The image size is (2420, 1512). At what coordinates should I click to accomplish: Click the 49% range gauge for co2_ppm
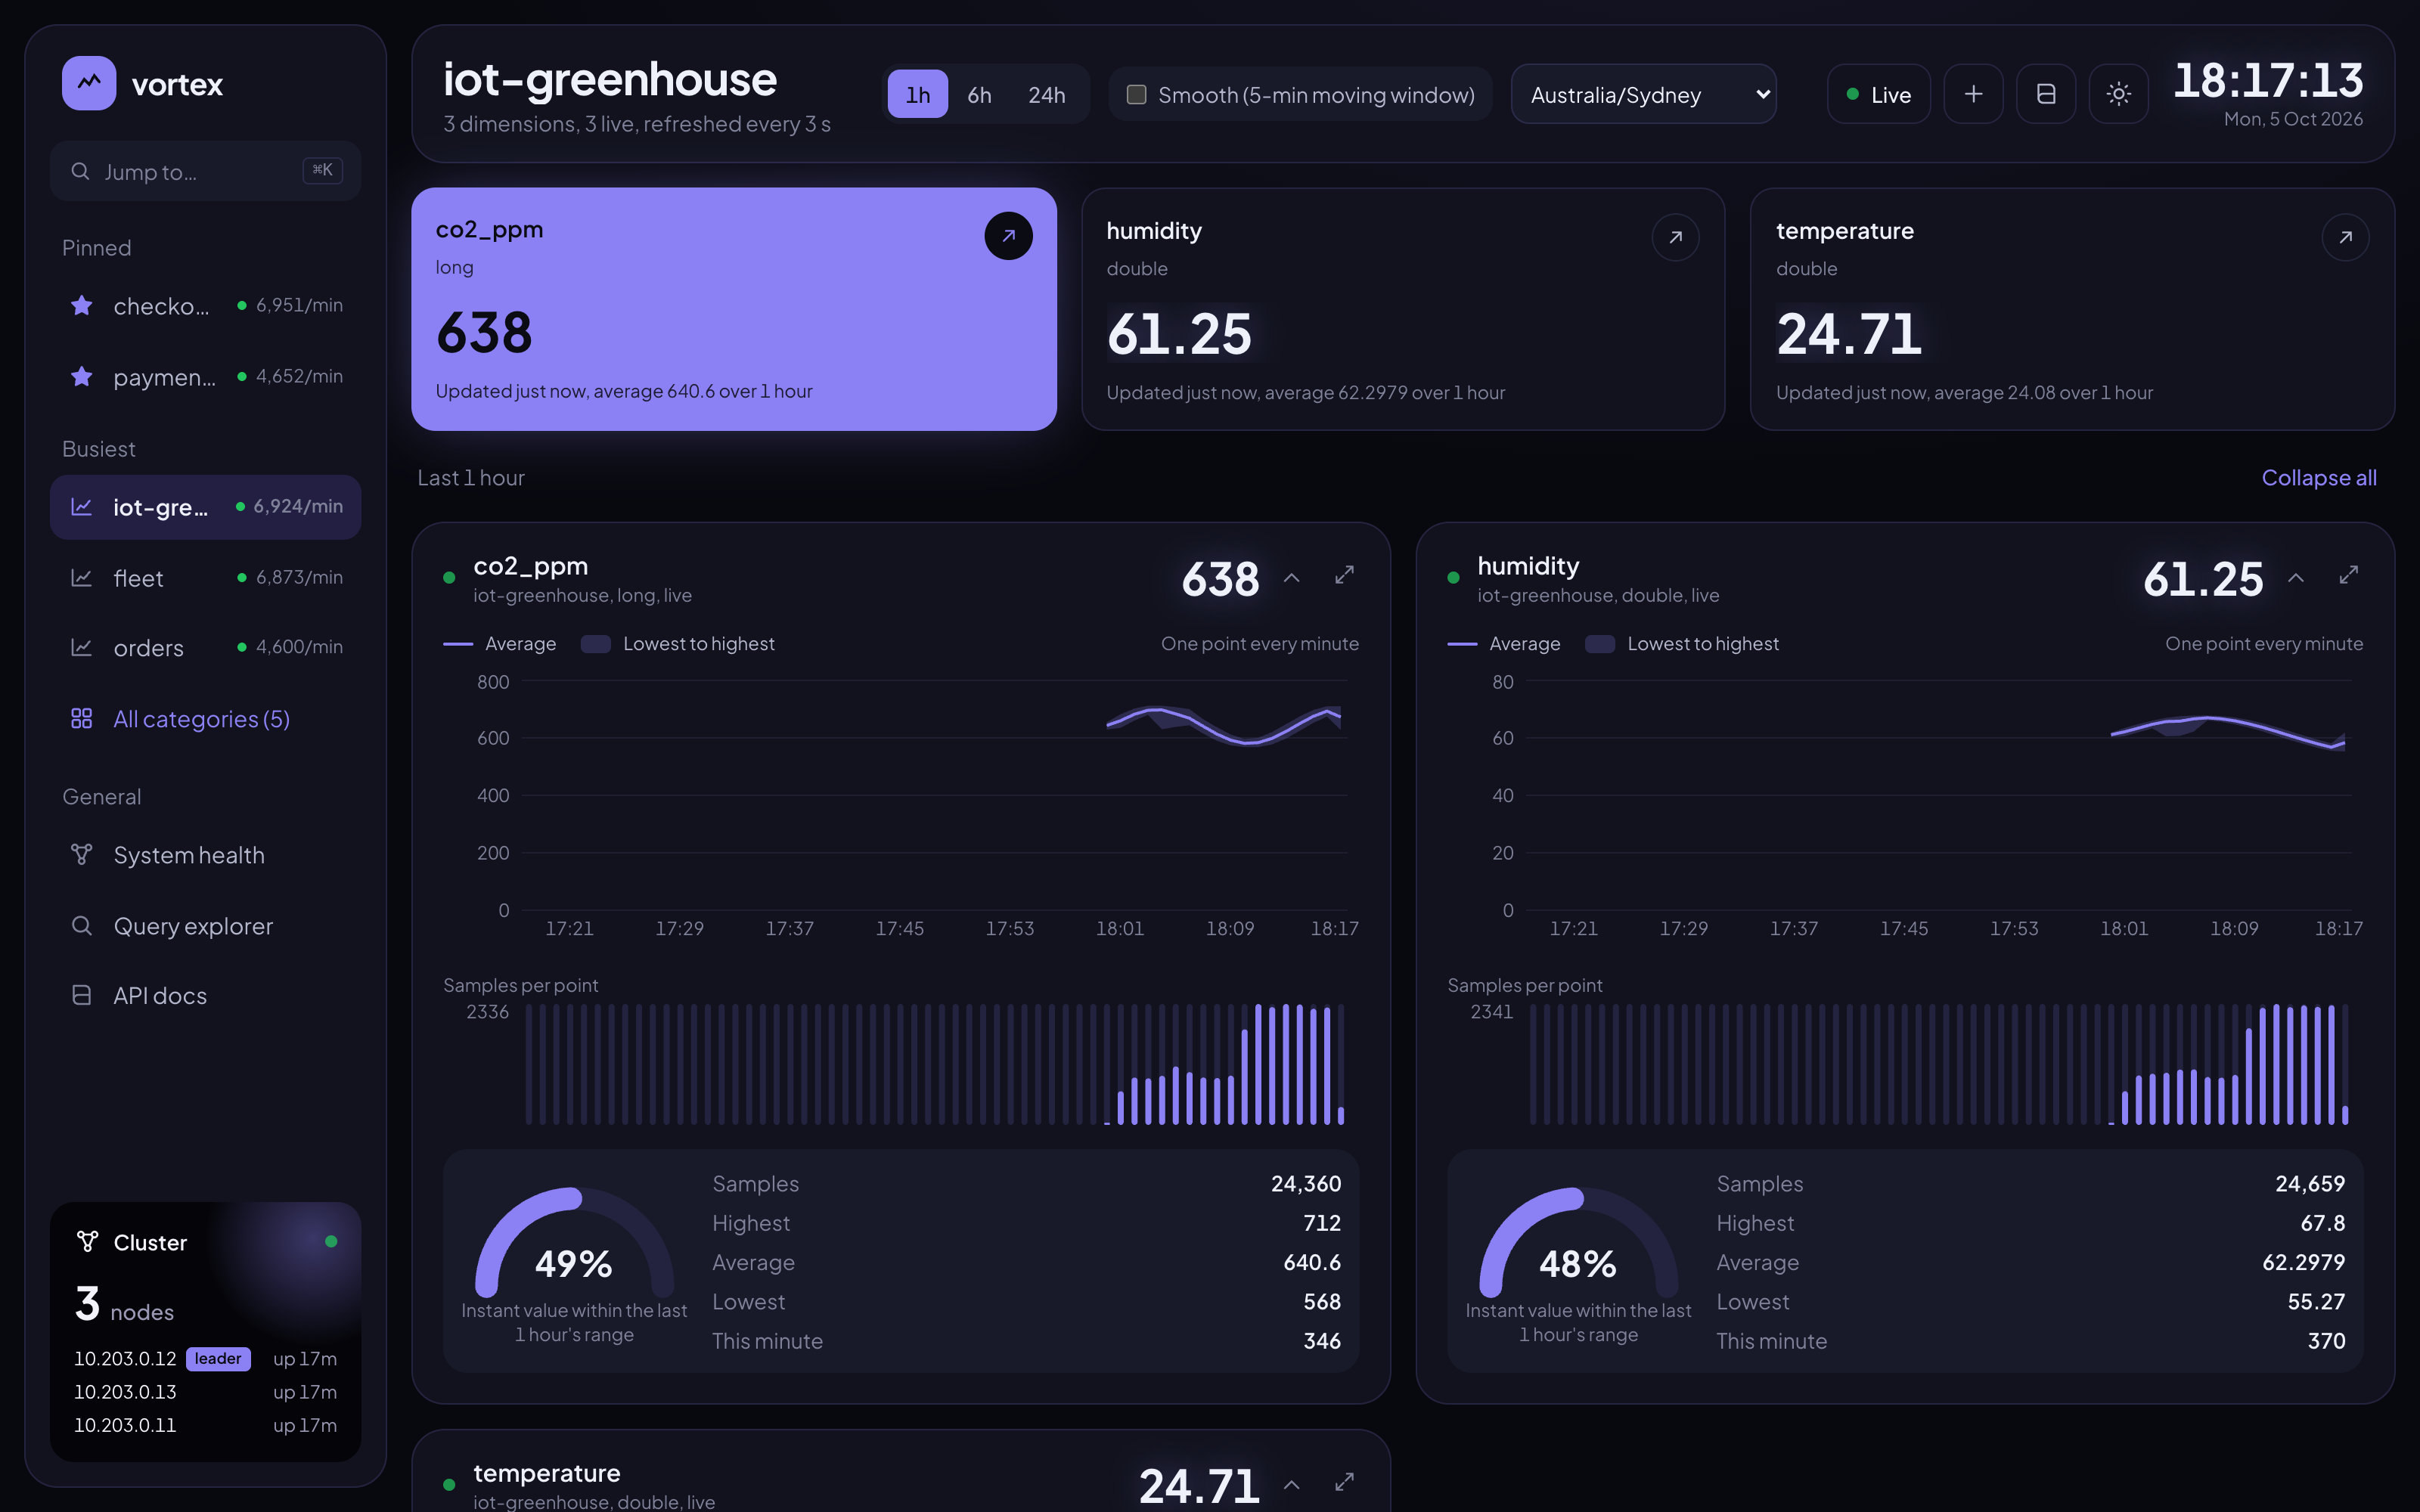tap(574, 1242)
